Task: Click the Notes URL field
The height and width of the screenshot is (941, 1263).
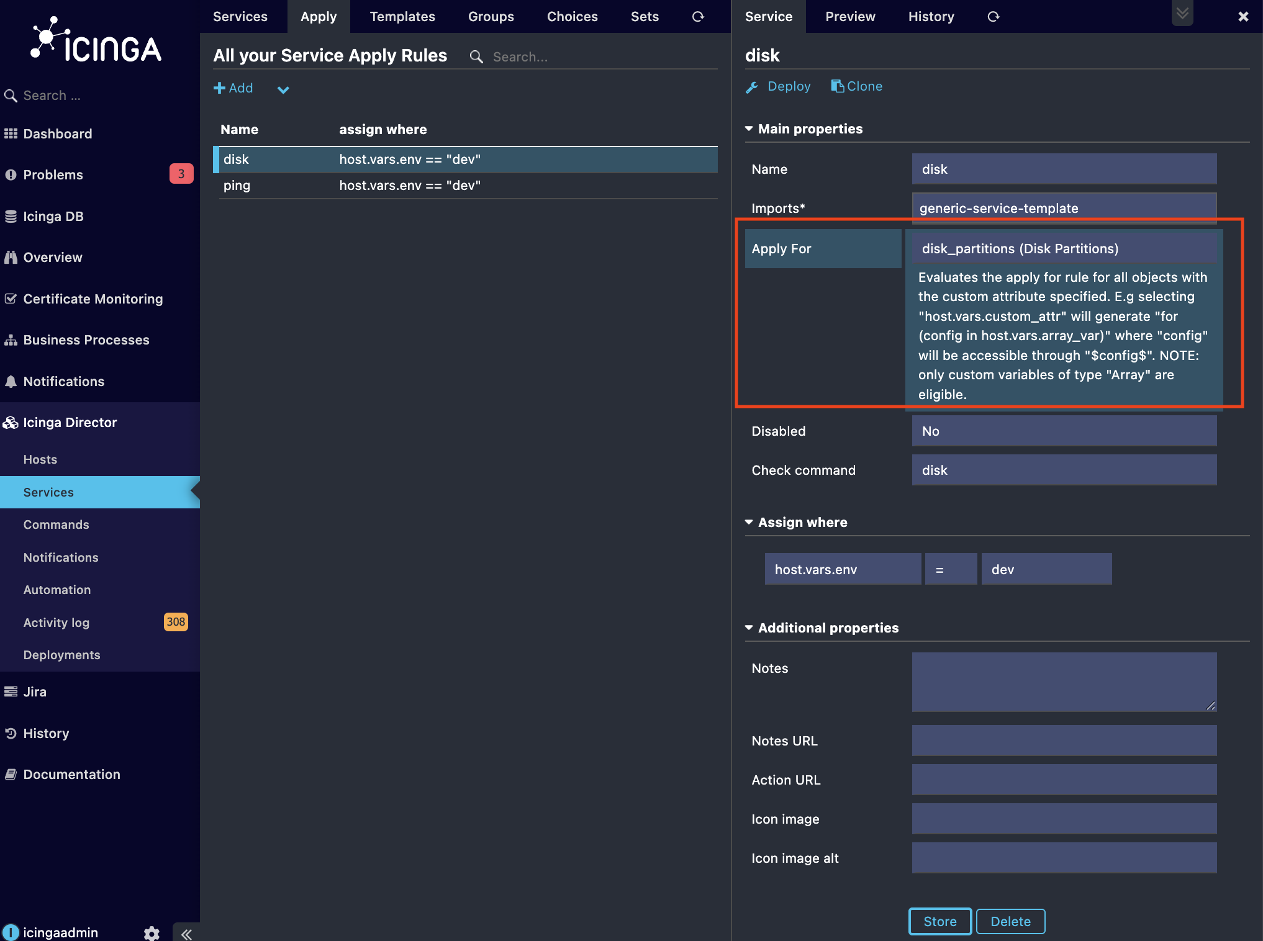Action: point(1064,741)
